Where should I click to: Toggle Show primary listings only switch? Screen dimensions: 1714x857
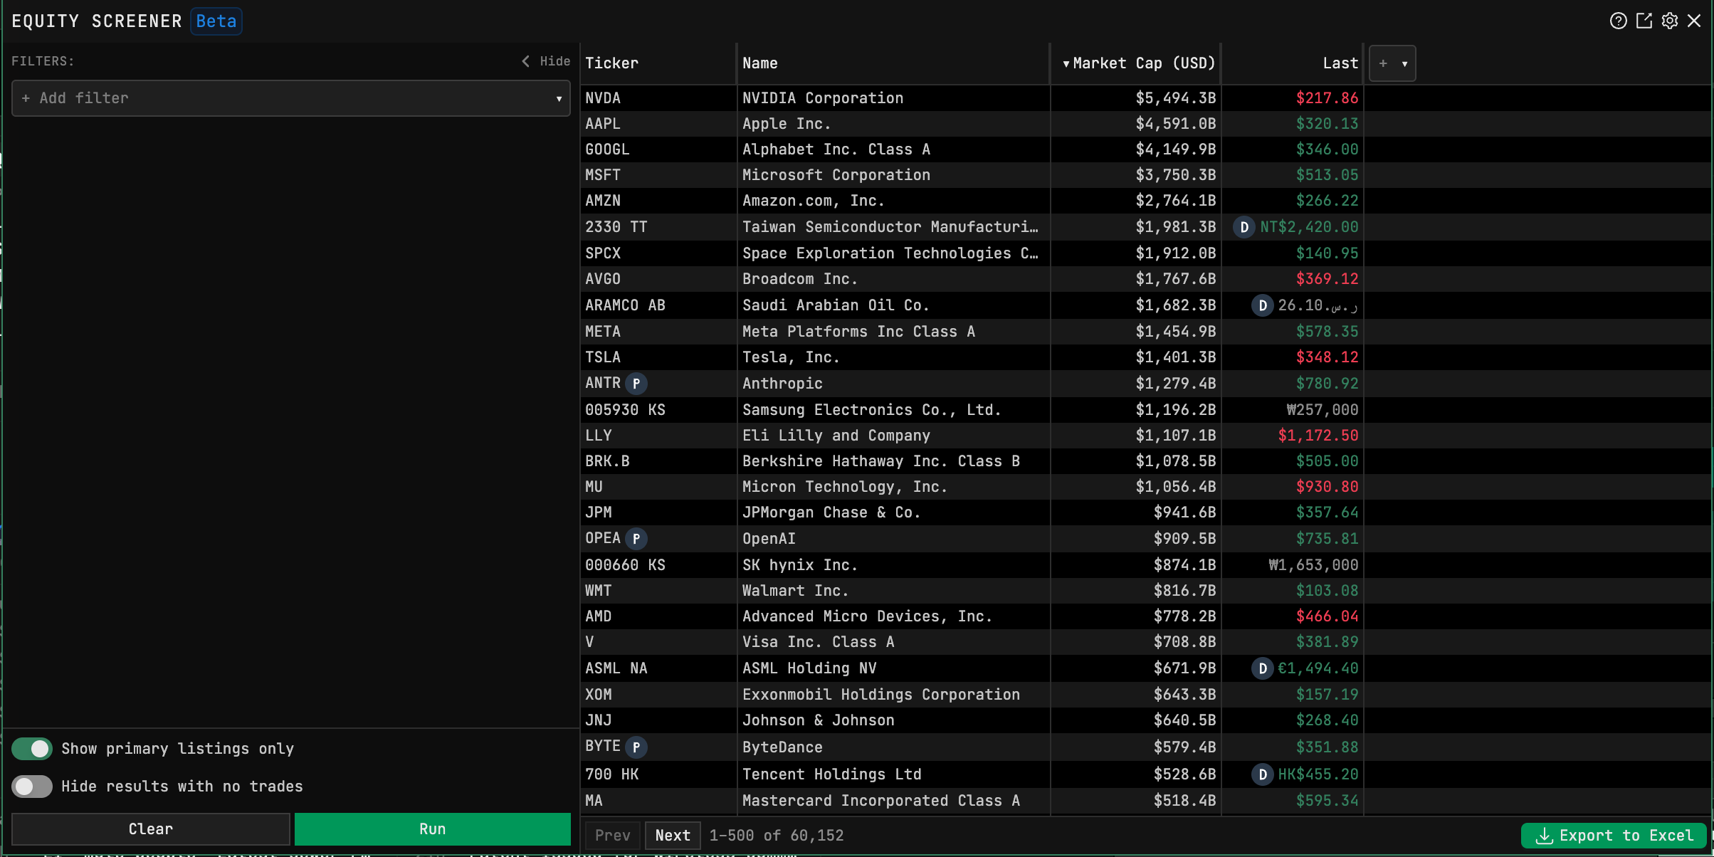pos(32,749)
